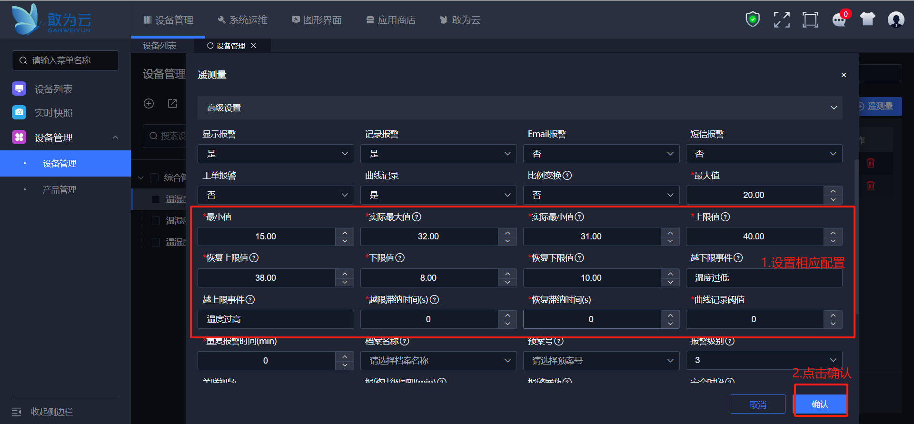
Task: Open the 系统运维 top menu
Action: point(243,20)
